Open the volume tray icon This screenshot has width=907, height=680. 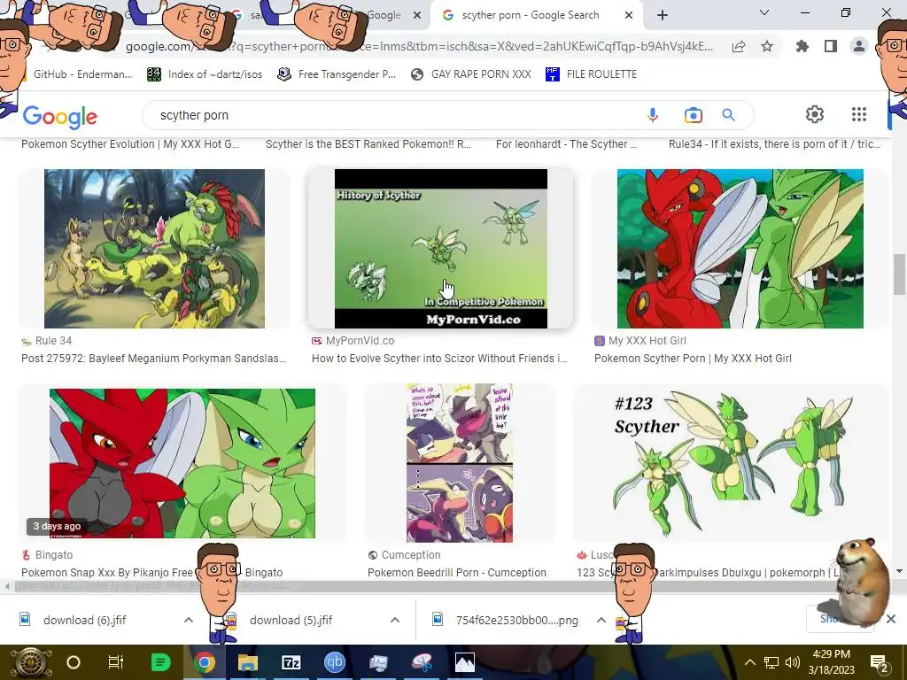793,662
